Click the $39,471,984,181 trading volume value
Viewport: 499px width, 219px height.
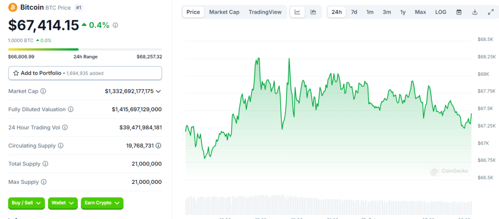[x=141, y=128]
